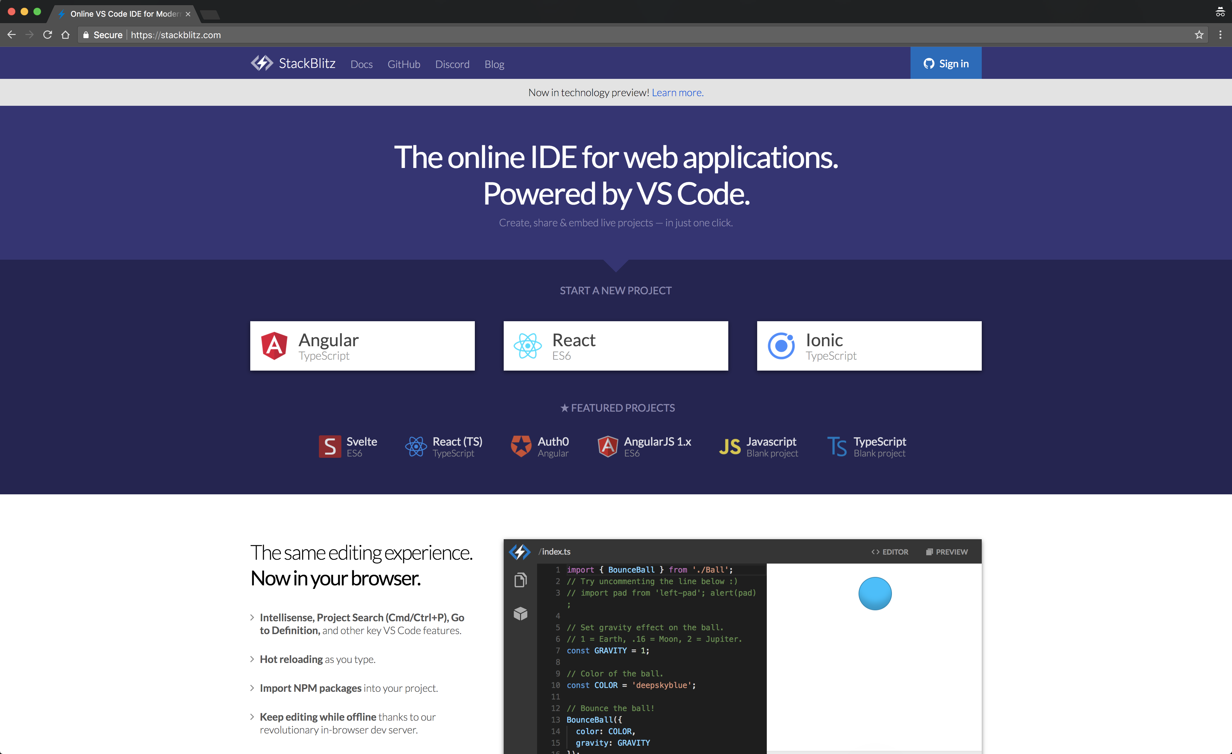
Task: Click the AngularJS 1.x shield icon
Action: (608, 446)
